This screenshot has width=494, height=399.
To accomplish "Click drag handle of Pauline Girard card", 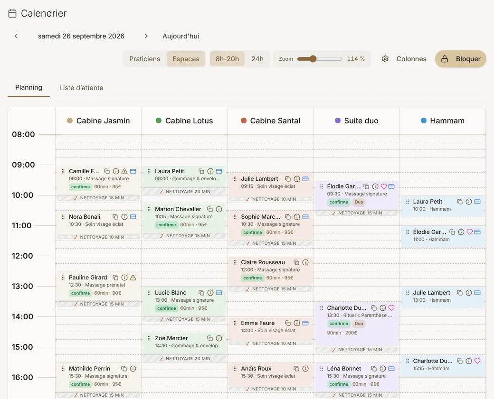I will 63,278.
